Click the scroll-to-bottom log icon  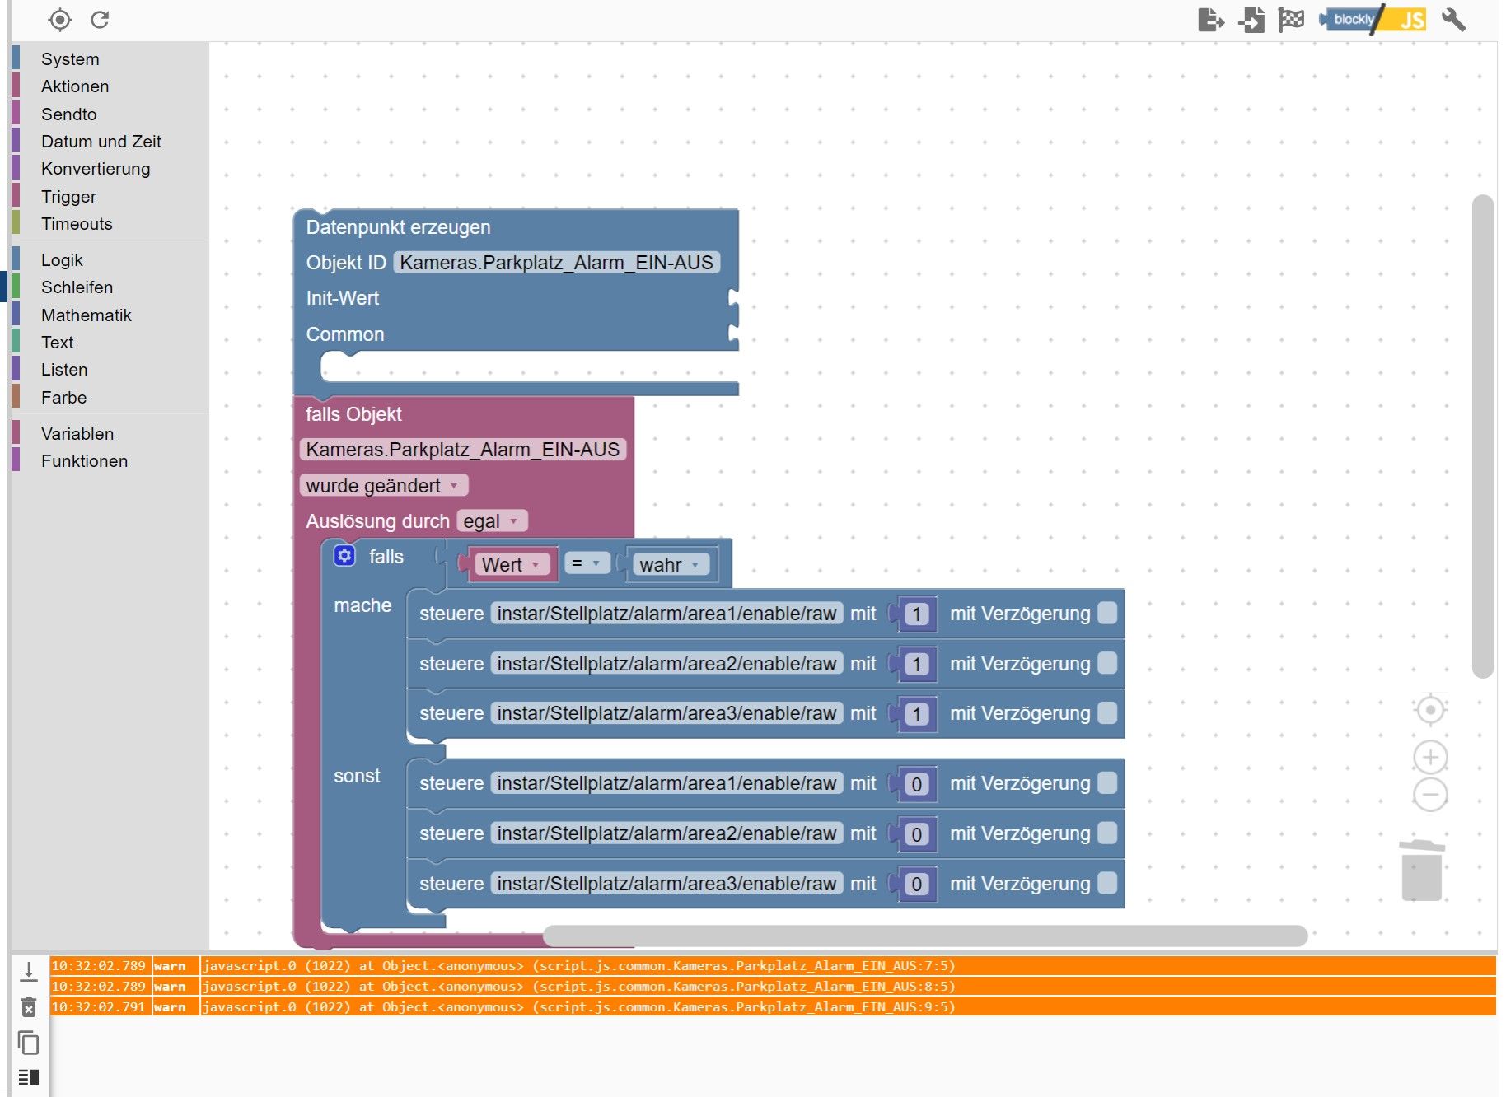pyautogui.click(x=29, y=972)
